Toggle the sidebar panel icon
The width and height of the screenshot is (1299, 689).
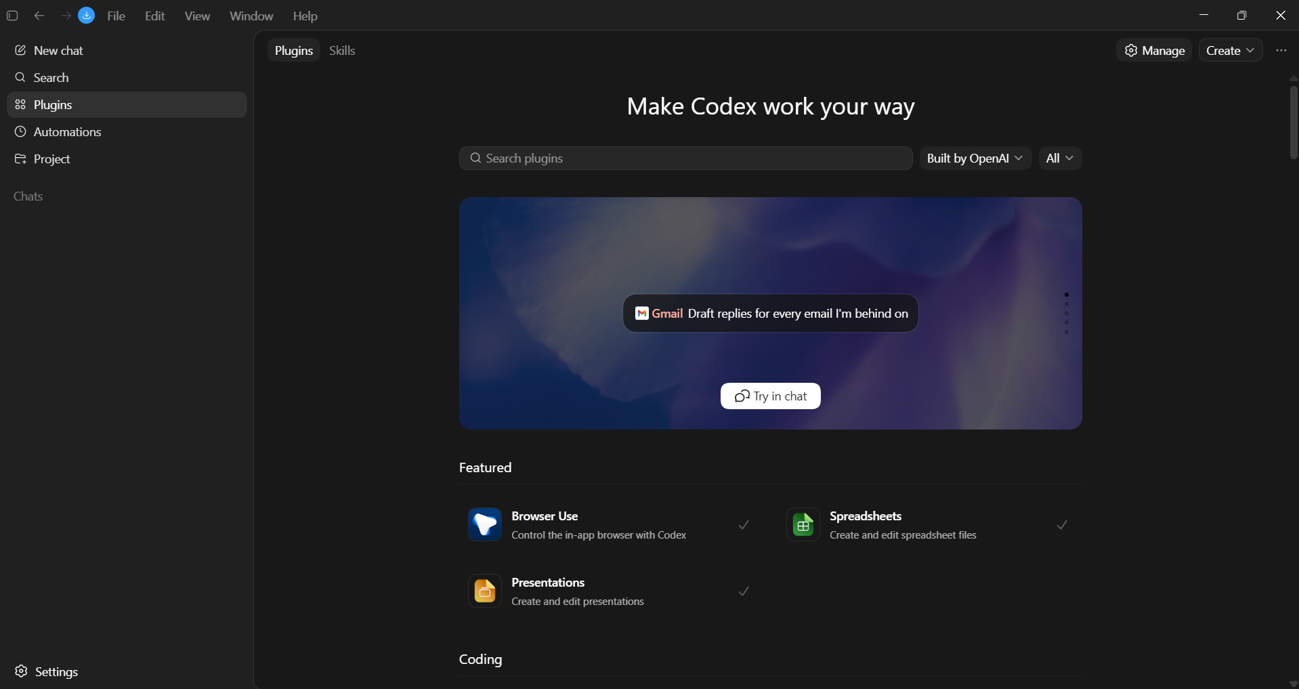(12, 16)
